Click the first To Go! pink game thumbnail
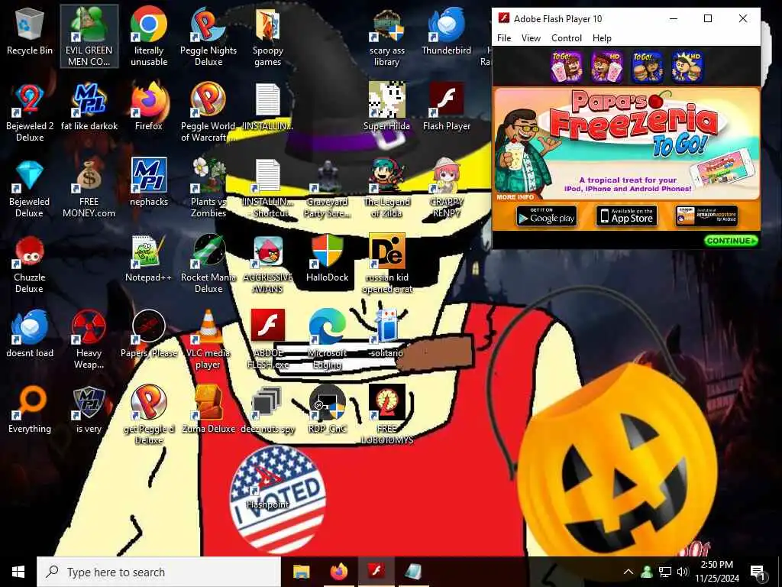The width and height of the screenshot is (782, 587). coord(567,66)
